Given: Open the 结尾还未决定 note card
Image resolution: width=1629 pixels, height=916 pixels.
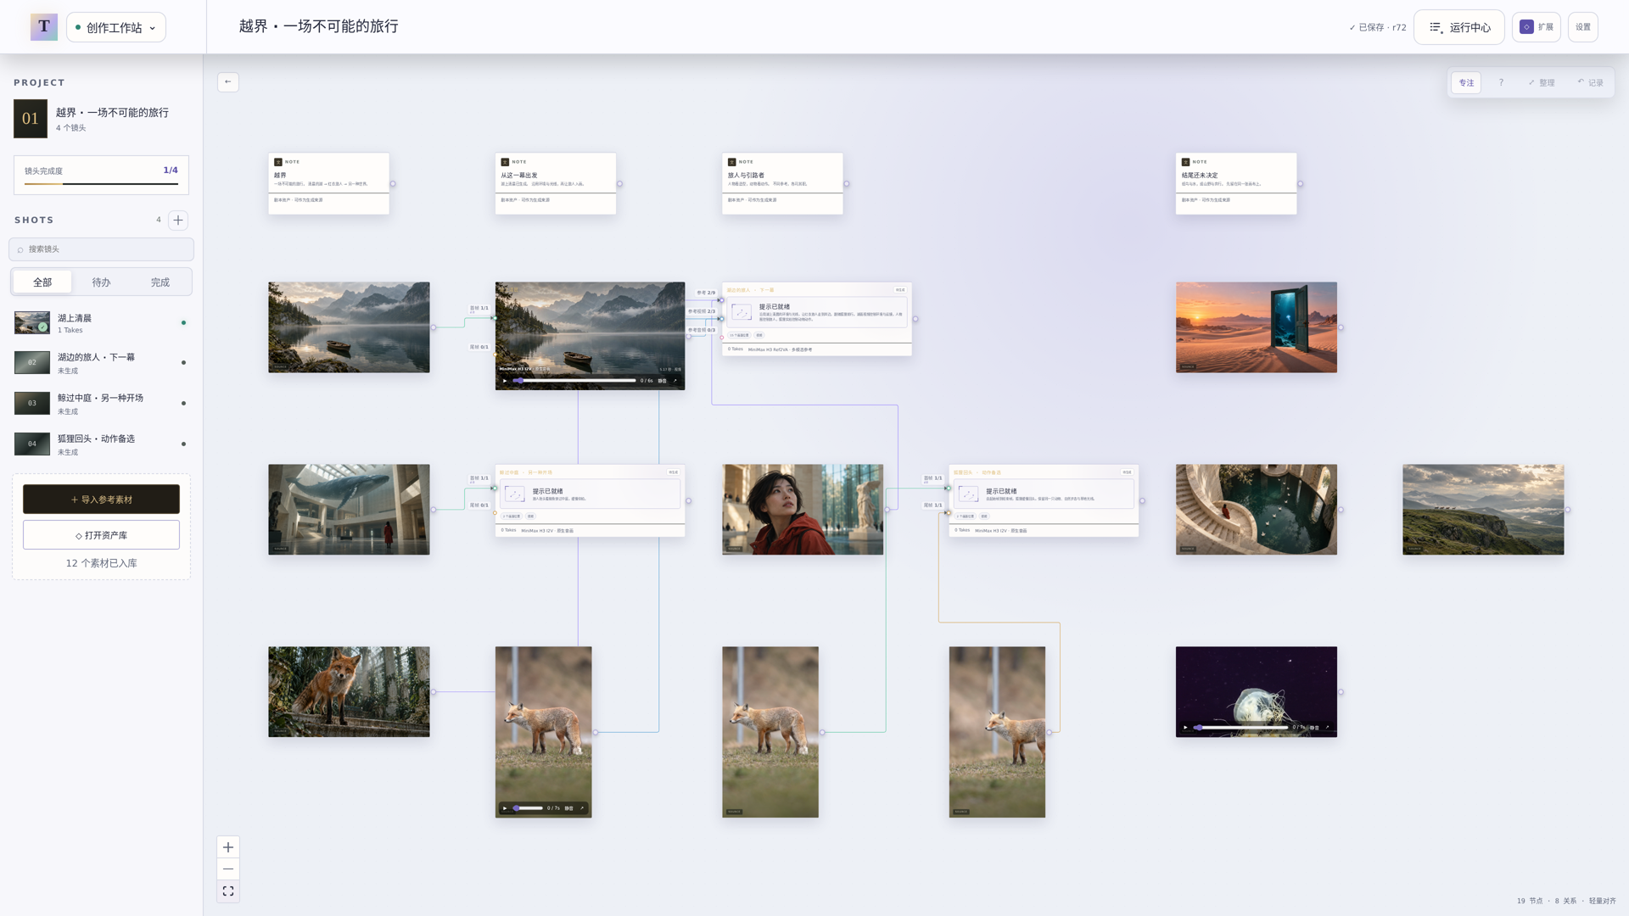Looking at the screenshot, I should [1236, 183].
